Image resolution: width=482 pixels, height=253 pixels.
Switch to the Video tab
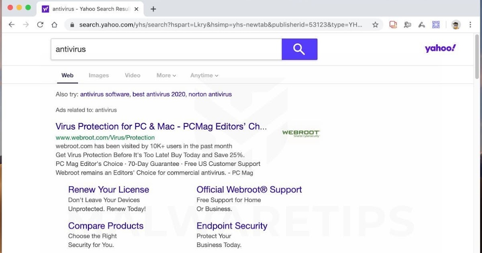(133, 75)
